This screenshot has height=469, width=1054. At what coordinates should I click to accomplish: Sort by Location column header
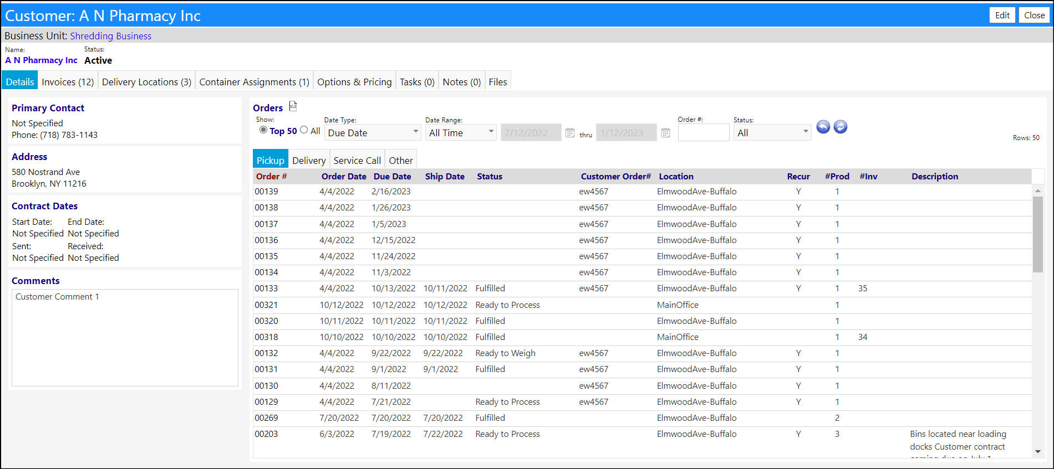(x=676, y=176)
